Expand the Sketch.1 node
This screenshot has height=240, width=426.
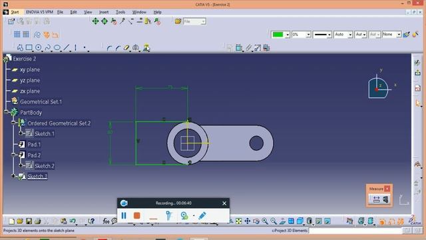pos(21,133)
